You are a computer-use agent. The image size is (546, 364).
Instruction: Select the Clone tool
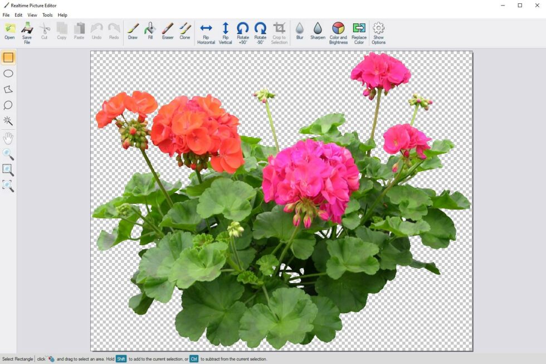coord(184,32)
